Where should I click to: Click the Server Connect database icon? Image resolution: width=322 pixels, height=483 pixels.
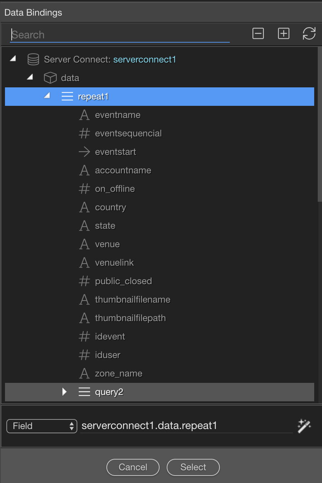(33, 59)
